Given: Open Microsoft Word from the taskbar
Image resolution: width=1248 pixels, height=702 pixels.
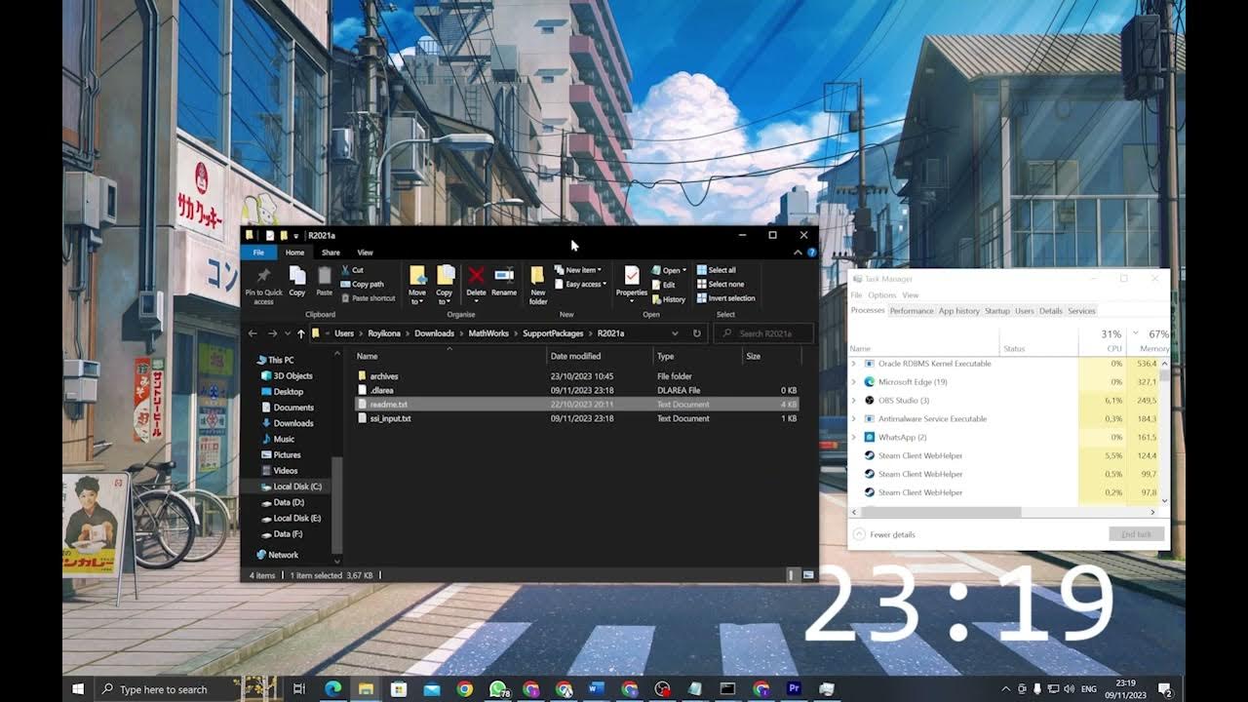Looking at the screenshot, I should [x=597, y=689].
